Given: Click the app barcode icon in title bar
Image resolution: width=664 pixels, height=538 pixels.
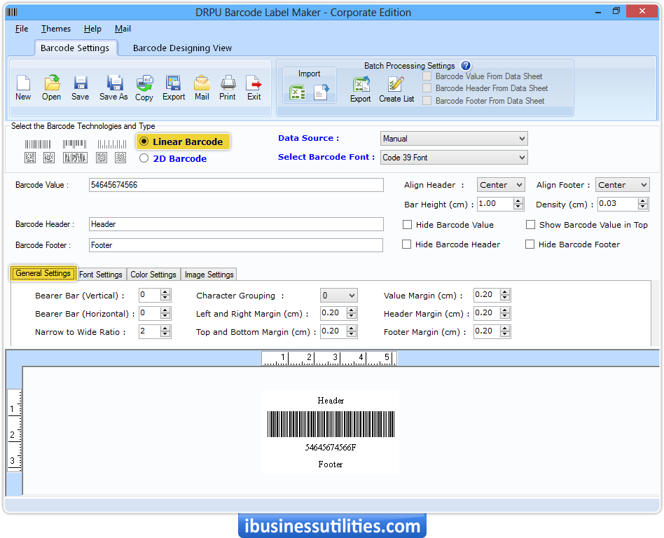Looking at the screenshot, I should [x=12, y=12].
